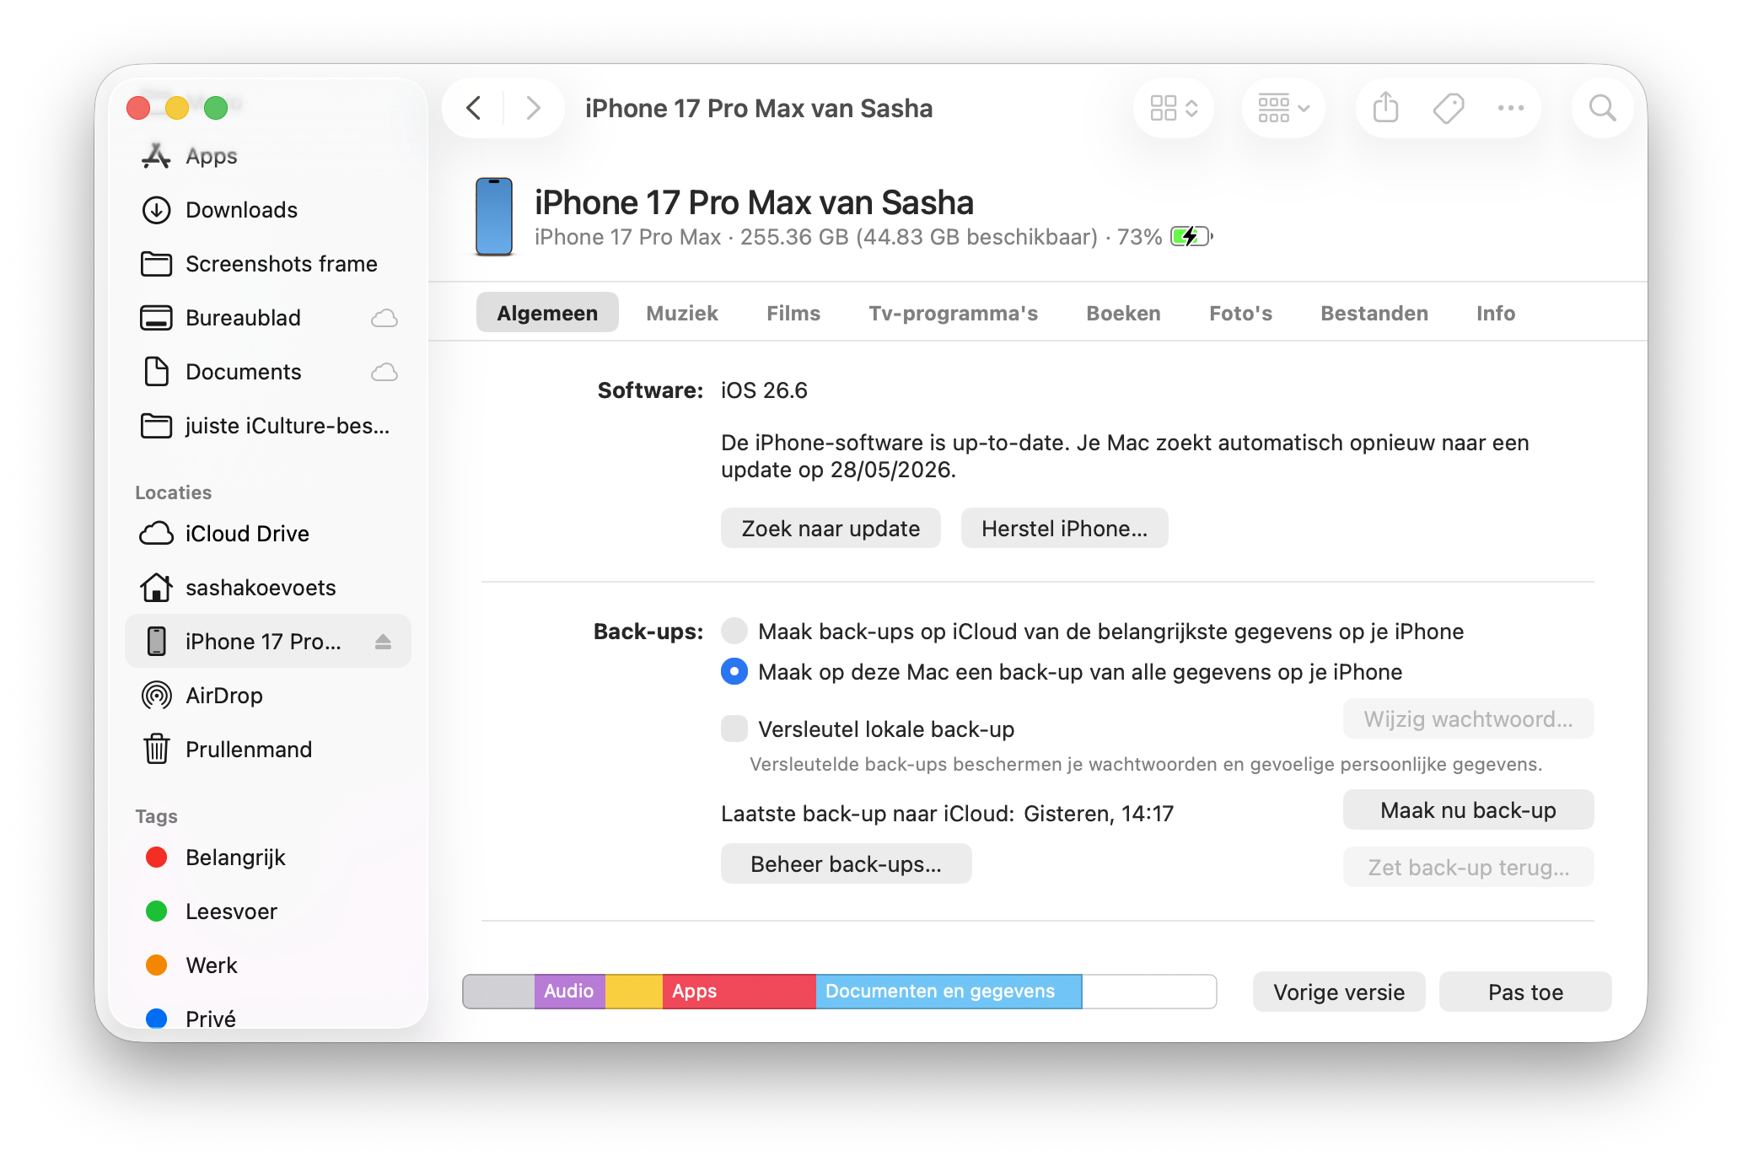Click the Zet back-up terug... button
1742x1167 pixels.
1468,868
